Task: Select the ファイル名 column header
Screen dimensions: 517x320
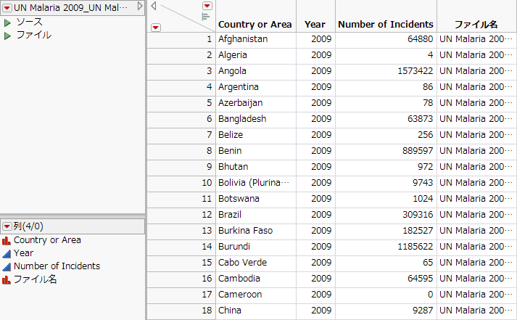Action: click(x=476, y=24)
